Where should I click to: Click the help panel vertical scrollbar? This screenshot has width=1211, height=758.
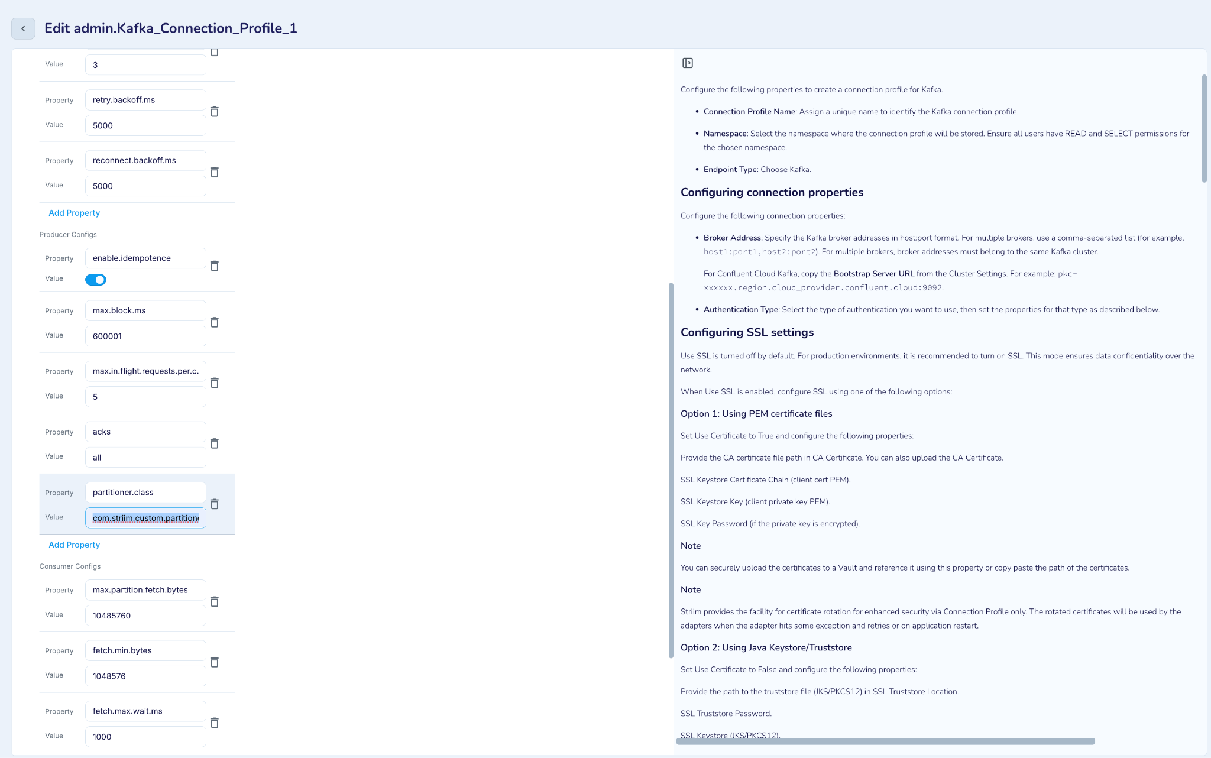[x=1204, y=129]
